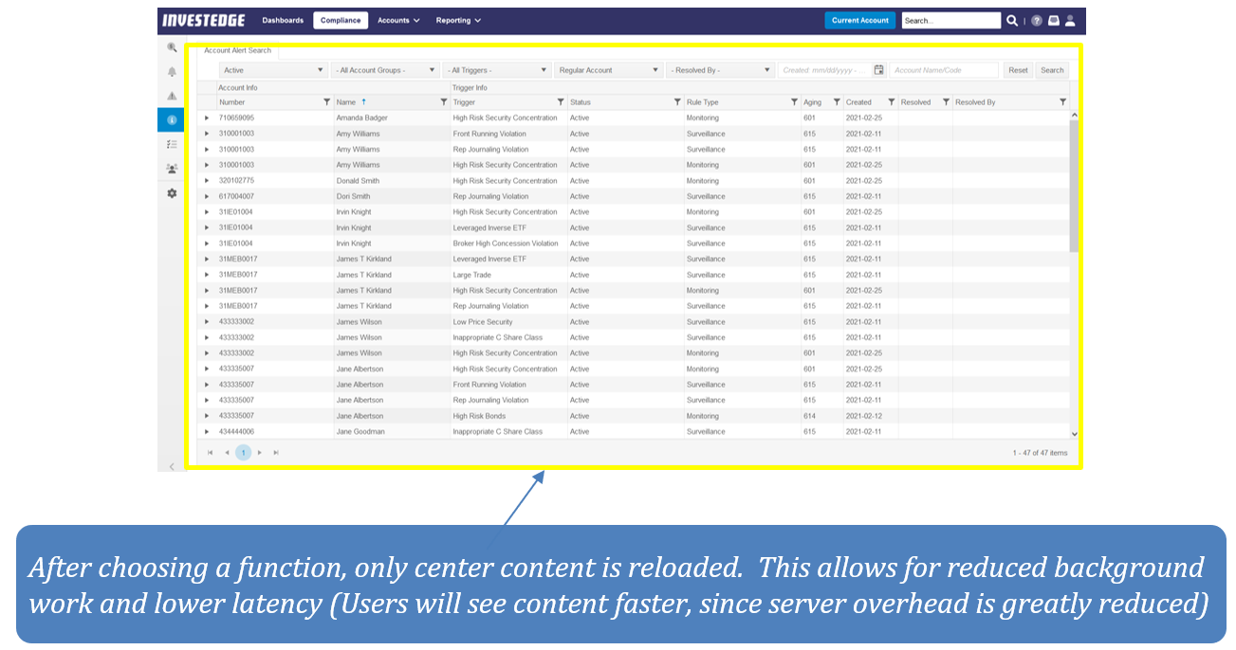Go to the last page using the pager

click(x=276, y=453)
